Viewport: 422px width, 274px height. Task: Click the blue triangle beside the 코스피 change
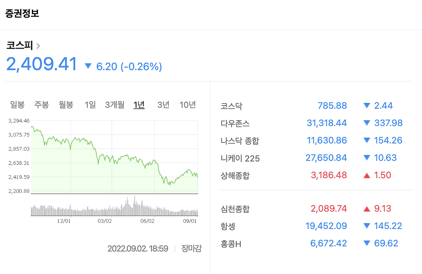[x=88, y=66]
